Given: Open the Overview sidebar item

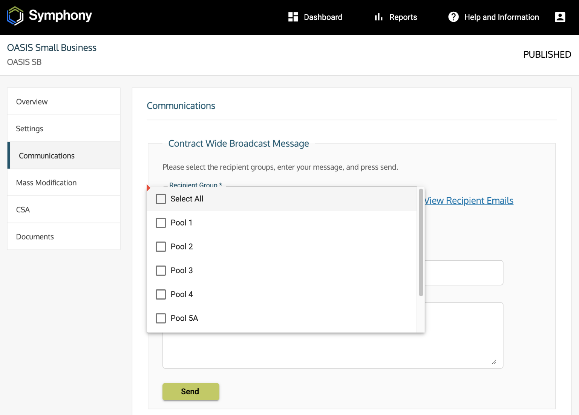Looking at the screenshot, I should tap(64, 101).
